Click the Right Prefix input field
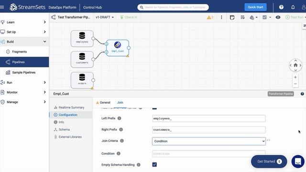Image resolution: width=306 pixels, height=172 pixels. [x=208, y=129]
